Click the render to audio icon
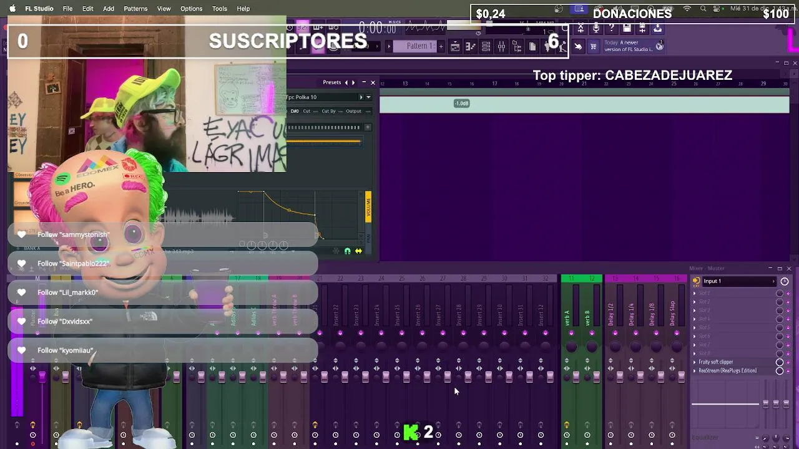 (642, 28)
